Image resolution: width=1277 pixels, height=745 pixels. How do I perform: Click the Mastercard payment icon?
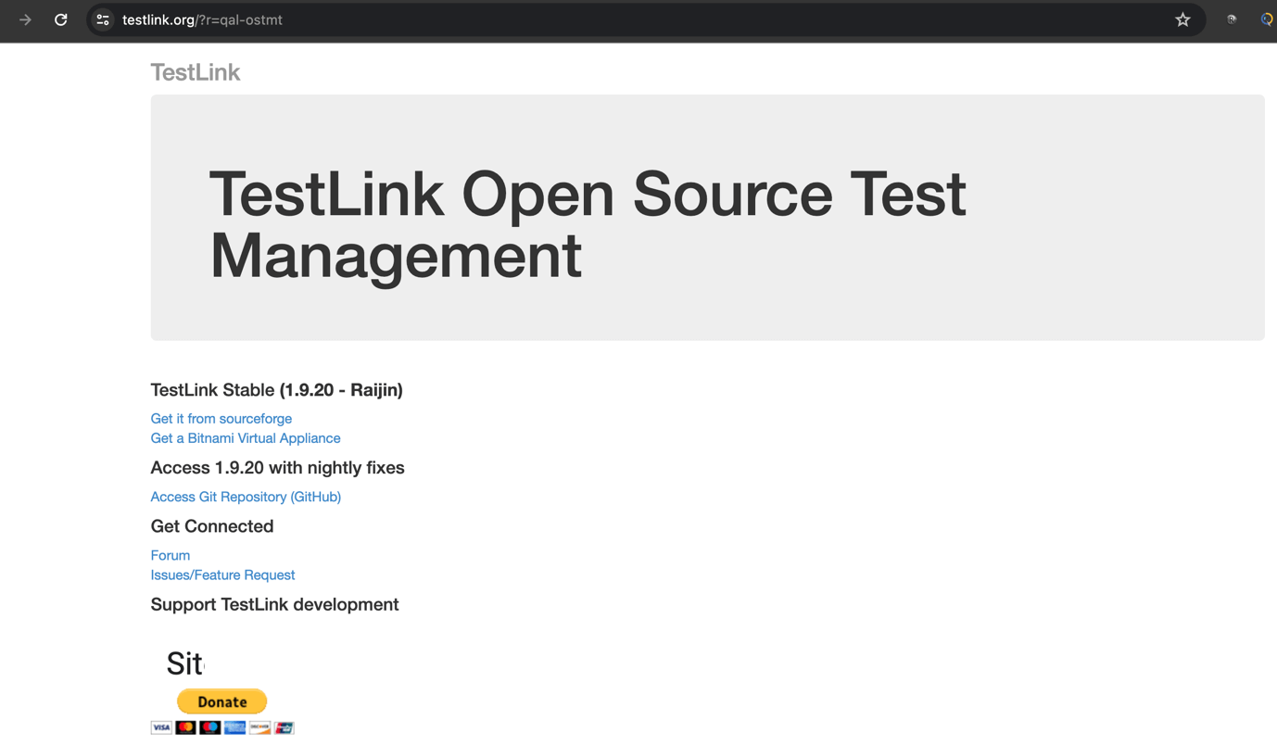tap(183, 726)
